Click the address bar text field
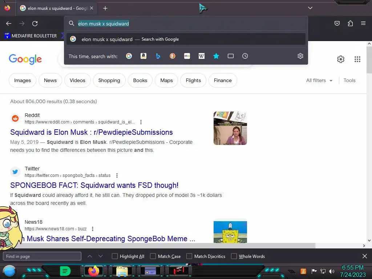The width and height of the screenshot is (372, 279). click(186, 24)
